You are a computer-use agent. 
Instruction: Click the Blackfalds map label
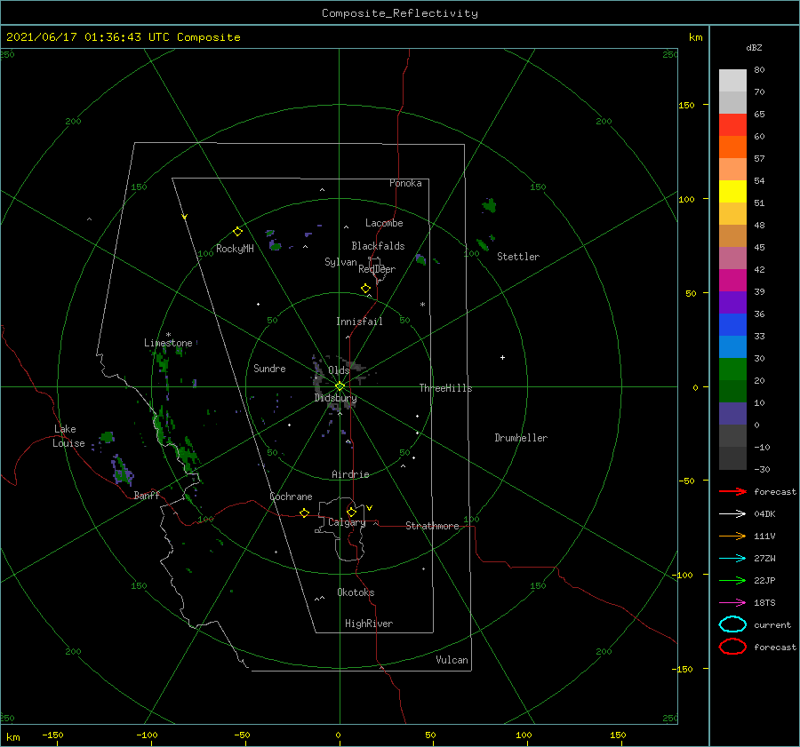click(x=378, y=246)
